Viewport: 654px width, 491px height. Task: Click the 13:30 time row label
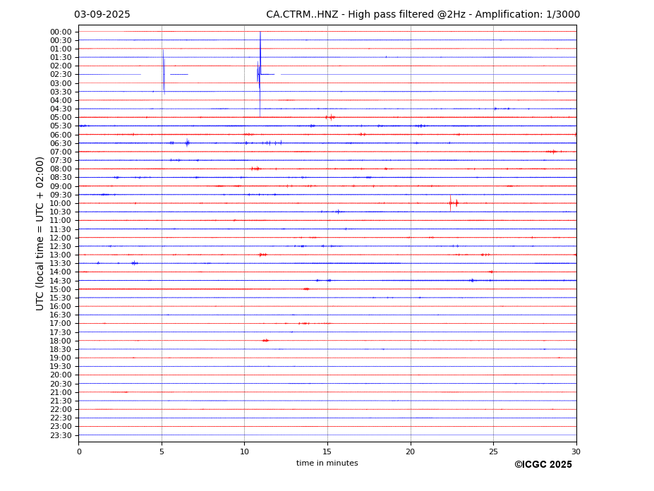[x=61, y=263]
